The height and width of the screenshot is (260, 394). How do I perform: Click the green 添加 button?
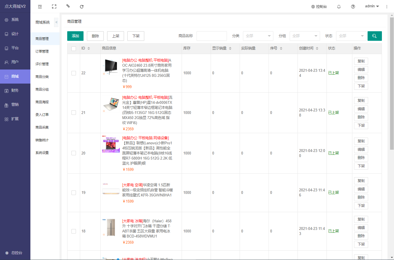pyautogui.click(x=75, y=36)
